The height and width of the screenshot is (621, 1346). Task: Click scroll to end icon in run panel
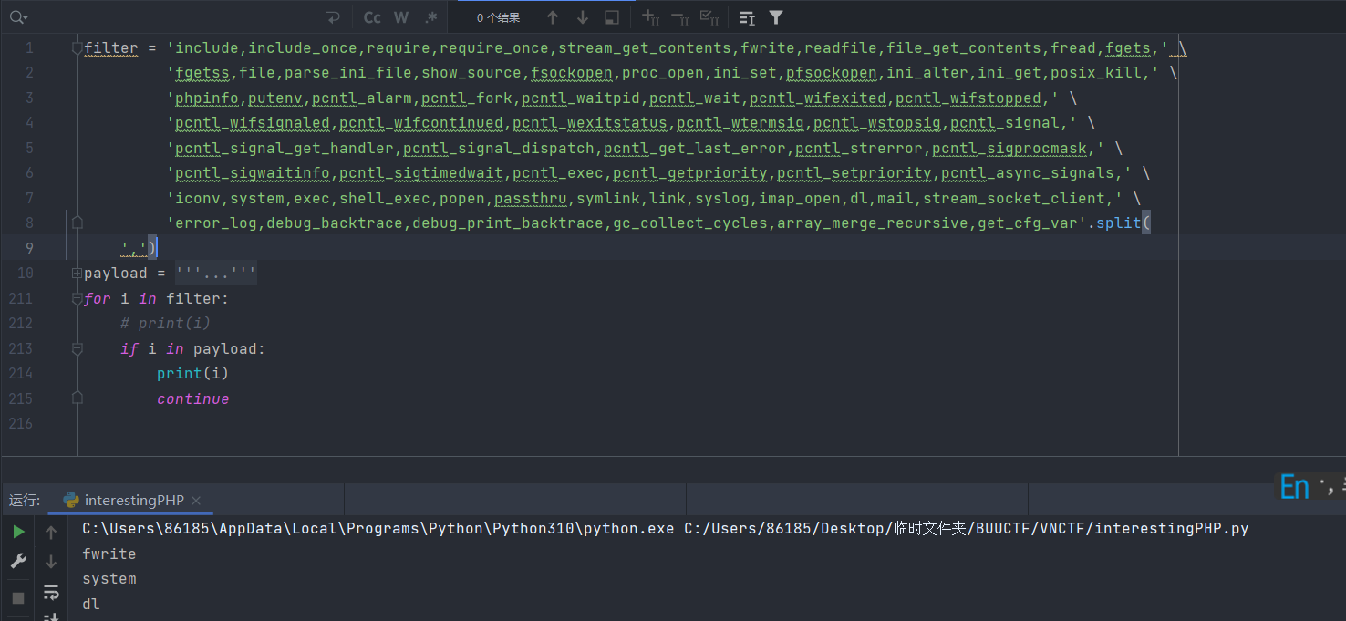tap(51, 617)
